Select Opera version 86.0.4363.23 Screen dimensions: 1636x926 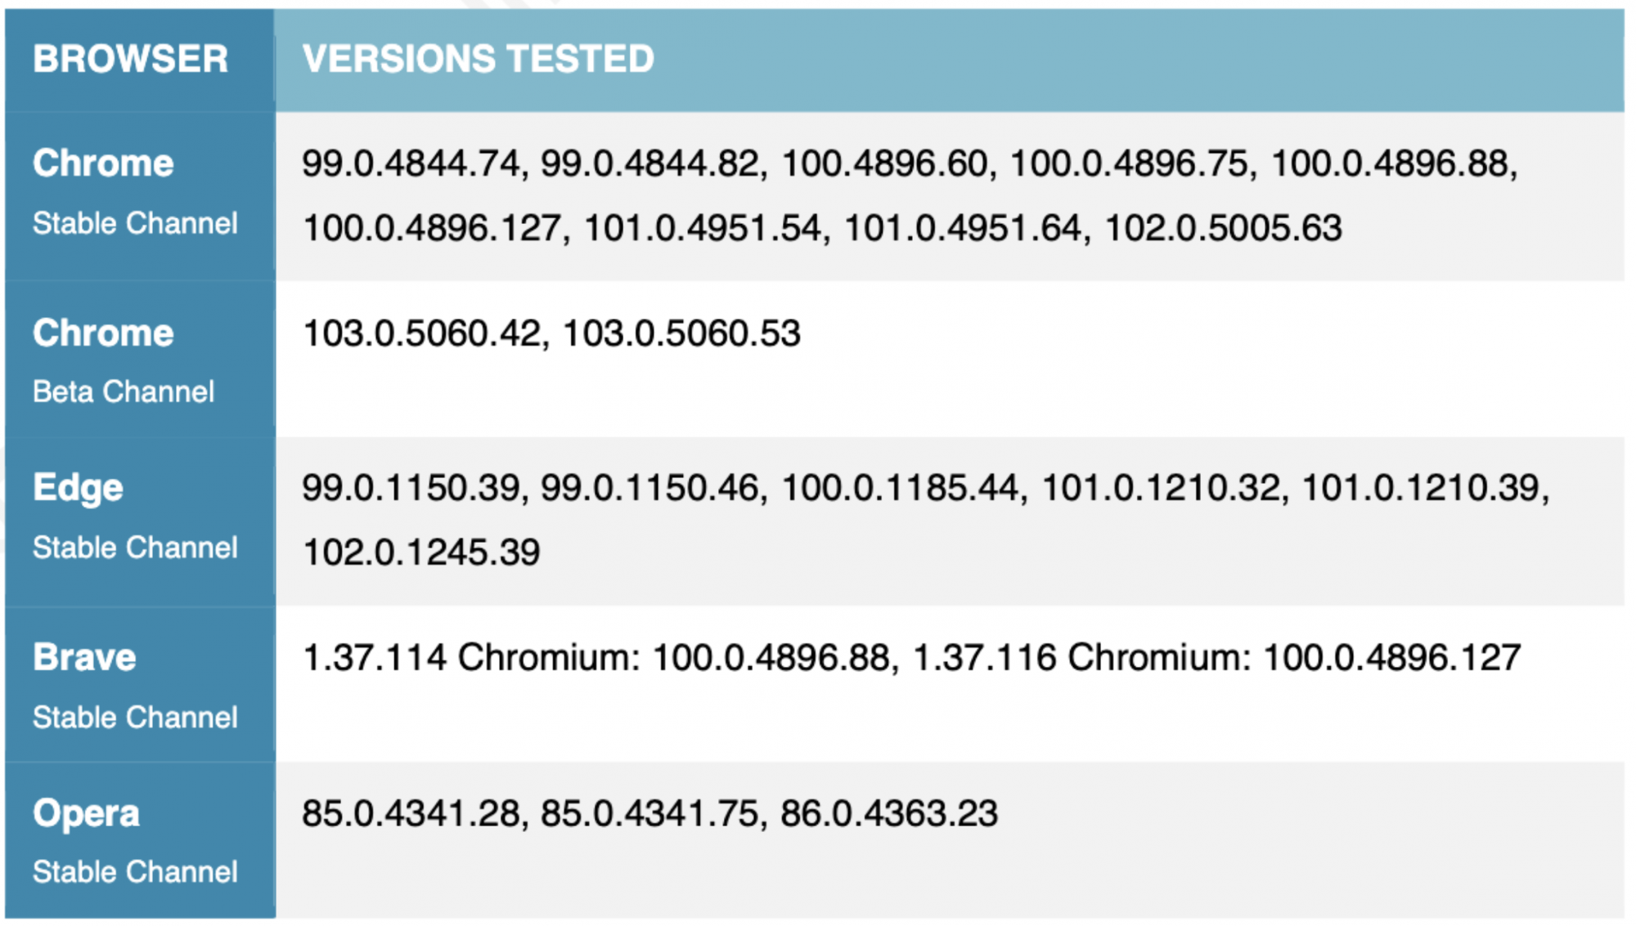pyautogui.click(x=888, y=814)
